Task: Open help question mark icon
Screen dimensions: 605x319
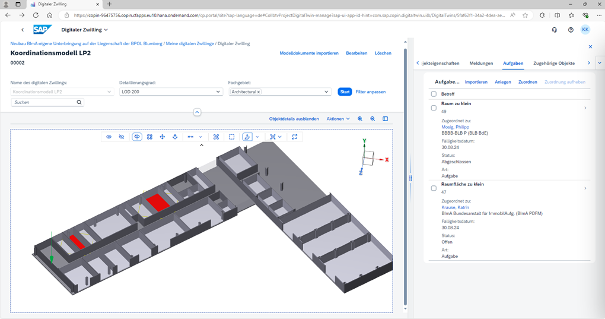Action: click(571, 30)
